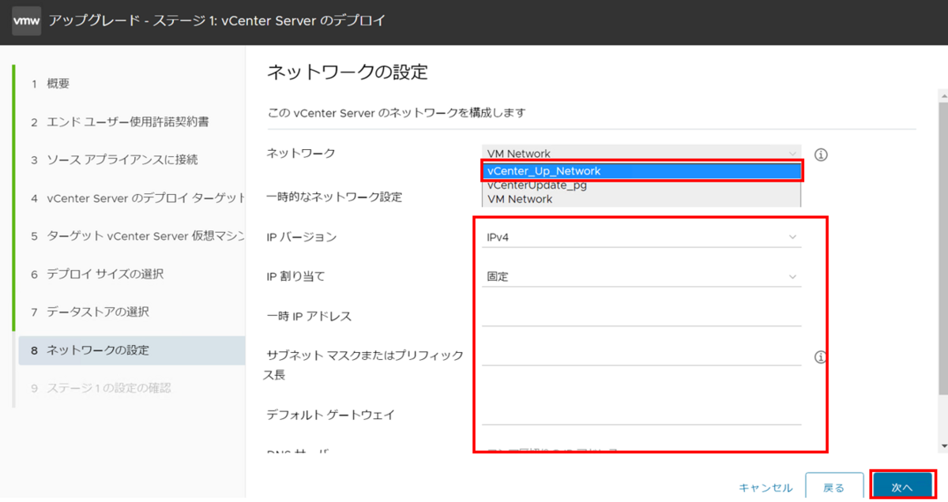Click the 一時的なネットワーク設定 label

point(334,197)
